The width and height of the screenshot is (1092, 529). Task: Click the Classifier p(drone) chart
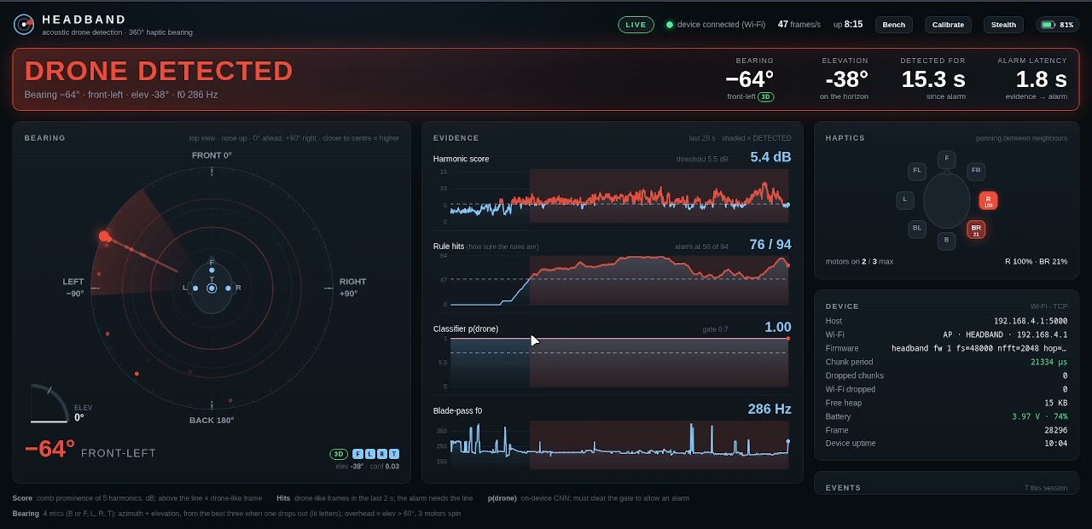(x=619, y=363)
